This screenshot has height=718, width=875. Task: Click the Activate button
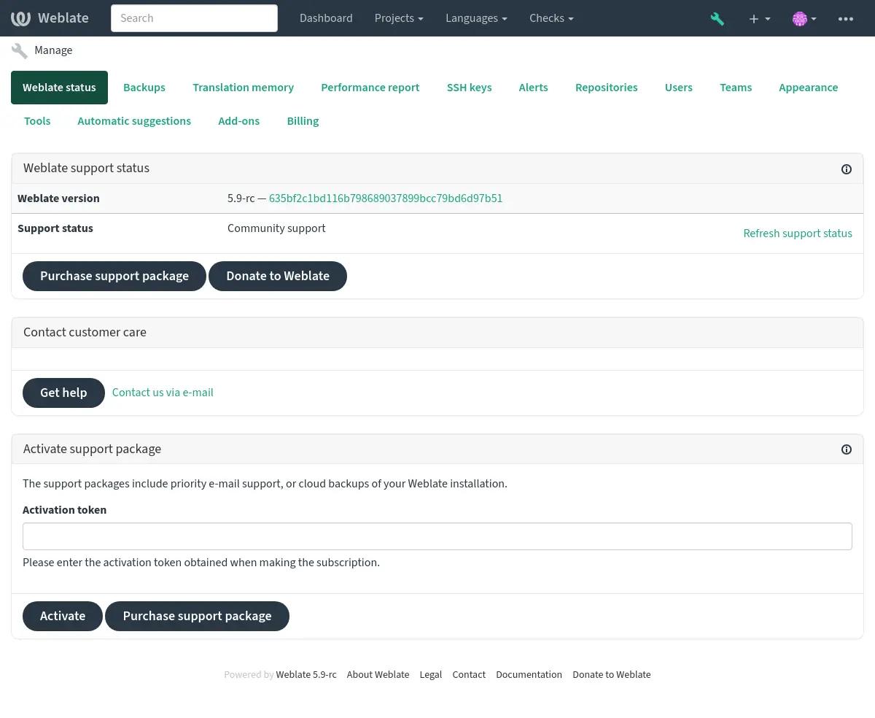(x=63, y=616)
